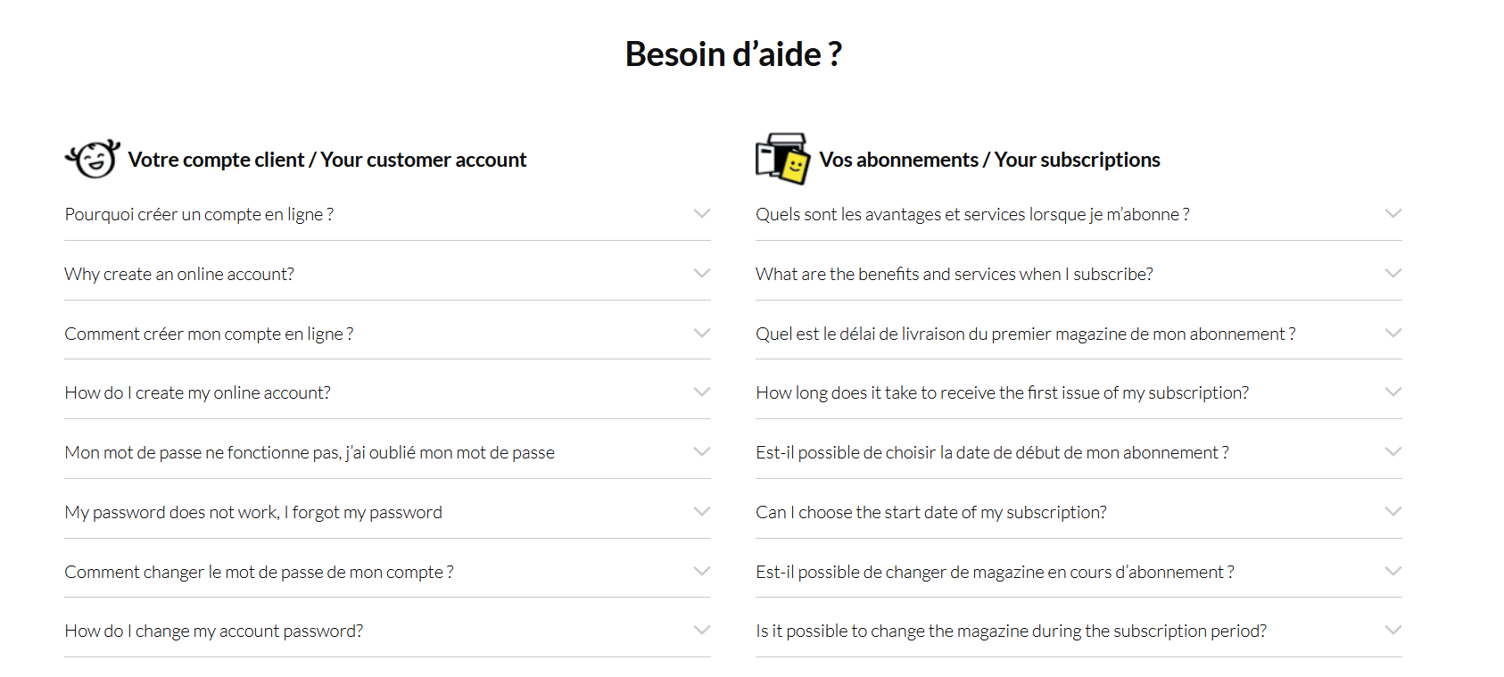
Task: Open 'How long does it take to receive the first issue'
Action: click(1002, 392)
